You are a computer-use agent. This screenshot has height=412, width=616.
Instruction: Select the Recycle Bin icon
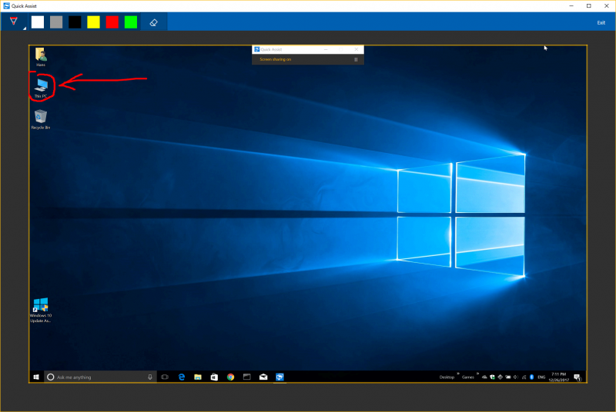point(41,120)
